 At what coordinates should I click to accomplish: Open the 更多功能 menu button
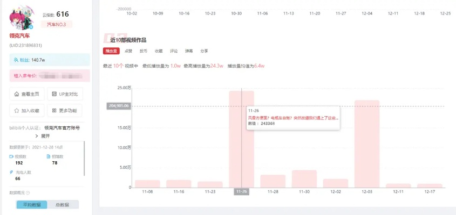point(65,110)
